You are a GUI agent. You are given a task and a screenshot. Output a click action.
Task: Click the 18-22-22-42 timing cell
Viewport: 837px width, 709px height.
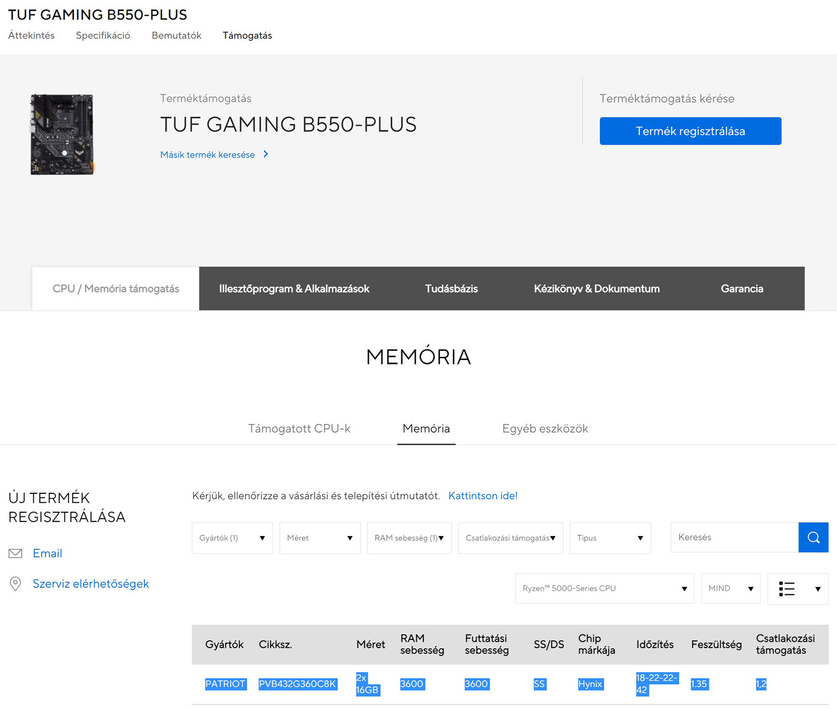pos(657,684)
